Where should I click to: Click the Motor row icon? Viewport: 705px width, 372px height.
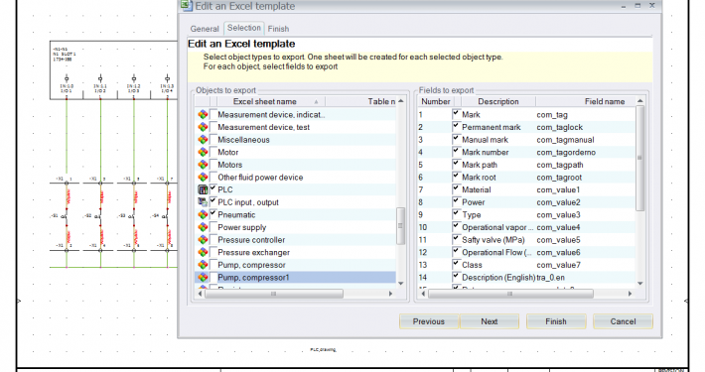pyautogui.click(x=203, y=153)
